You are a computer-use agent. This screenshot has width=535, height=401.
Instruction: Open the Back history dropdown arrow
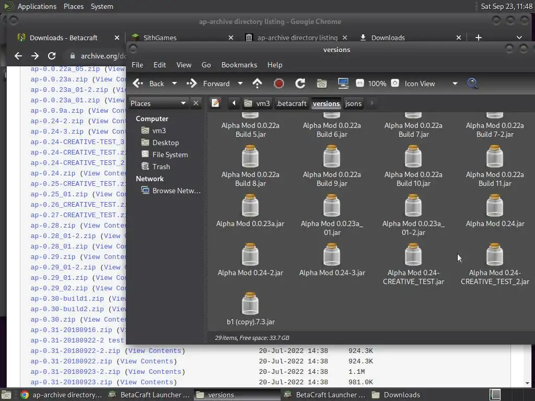click(175, 84)
